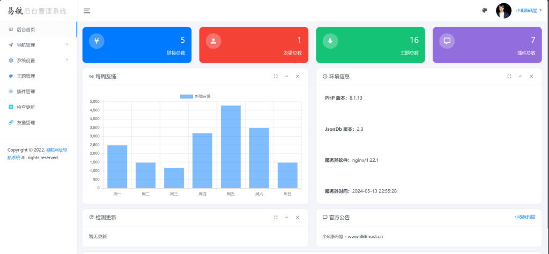Image resolution: width=549 pixels, height=254 pixels.
Task: Click the user avatar picture
Action: click(x=503, y=11)
